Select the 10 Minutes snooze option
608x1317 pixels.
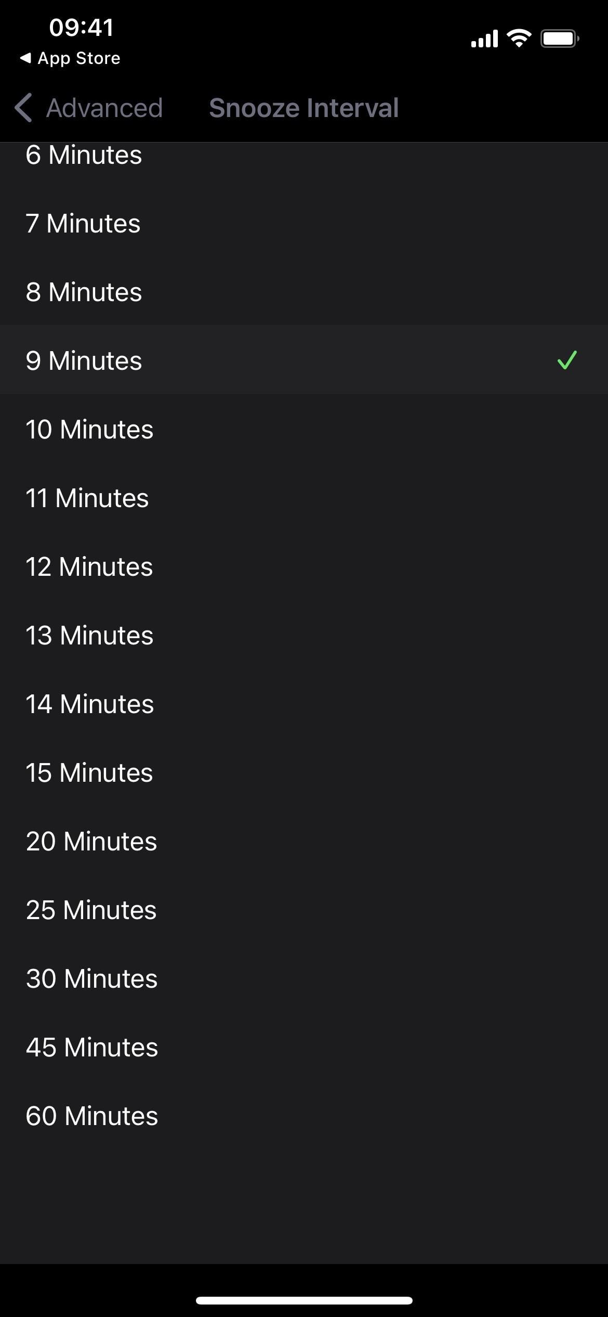tap(304, 429)
